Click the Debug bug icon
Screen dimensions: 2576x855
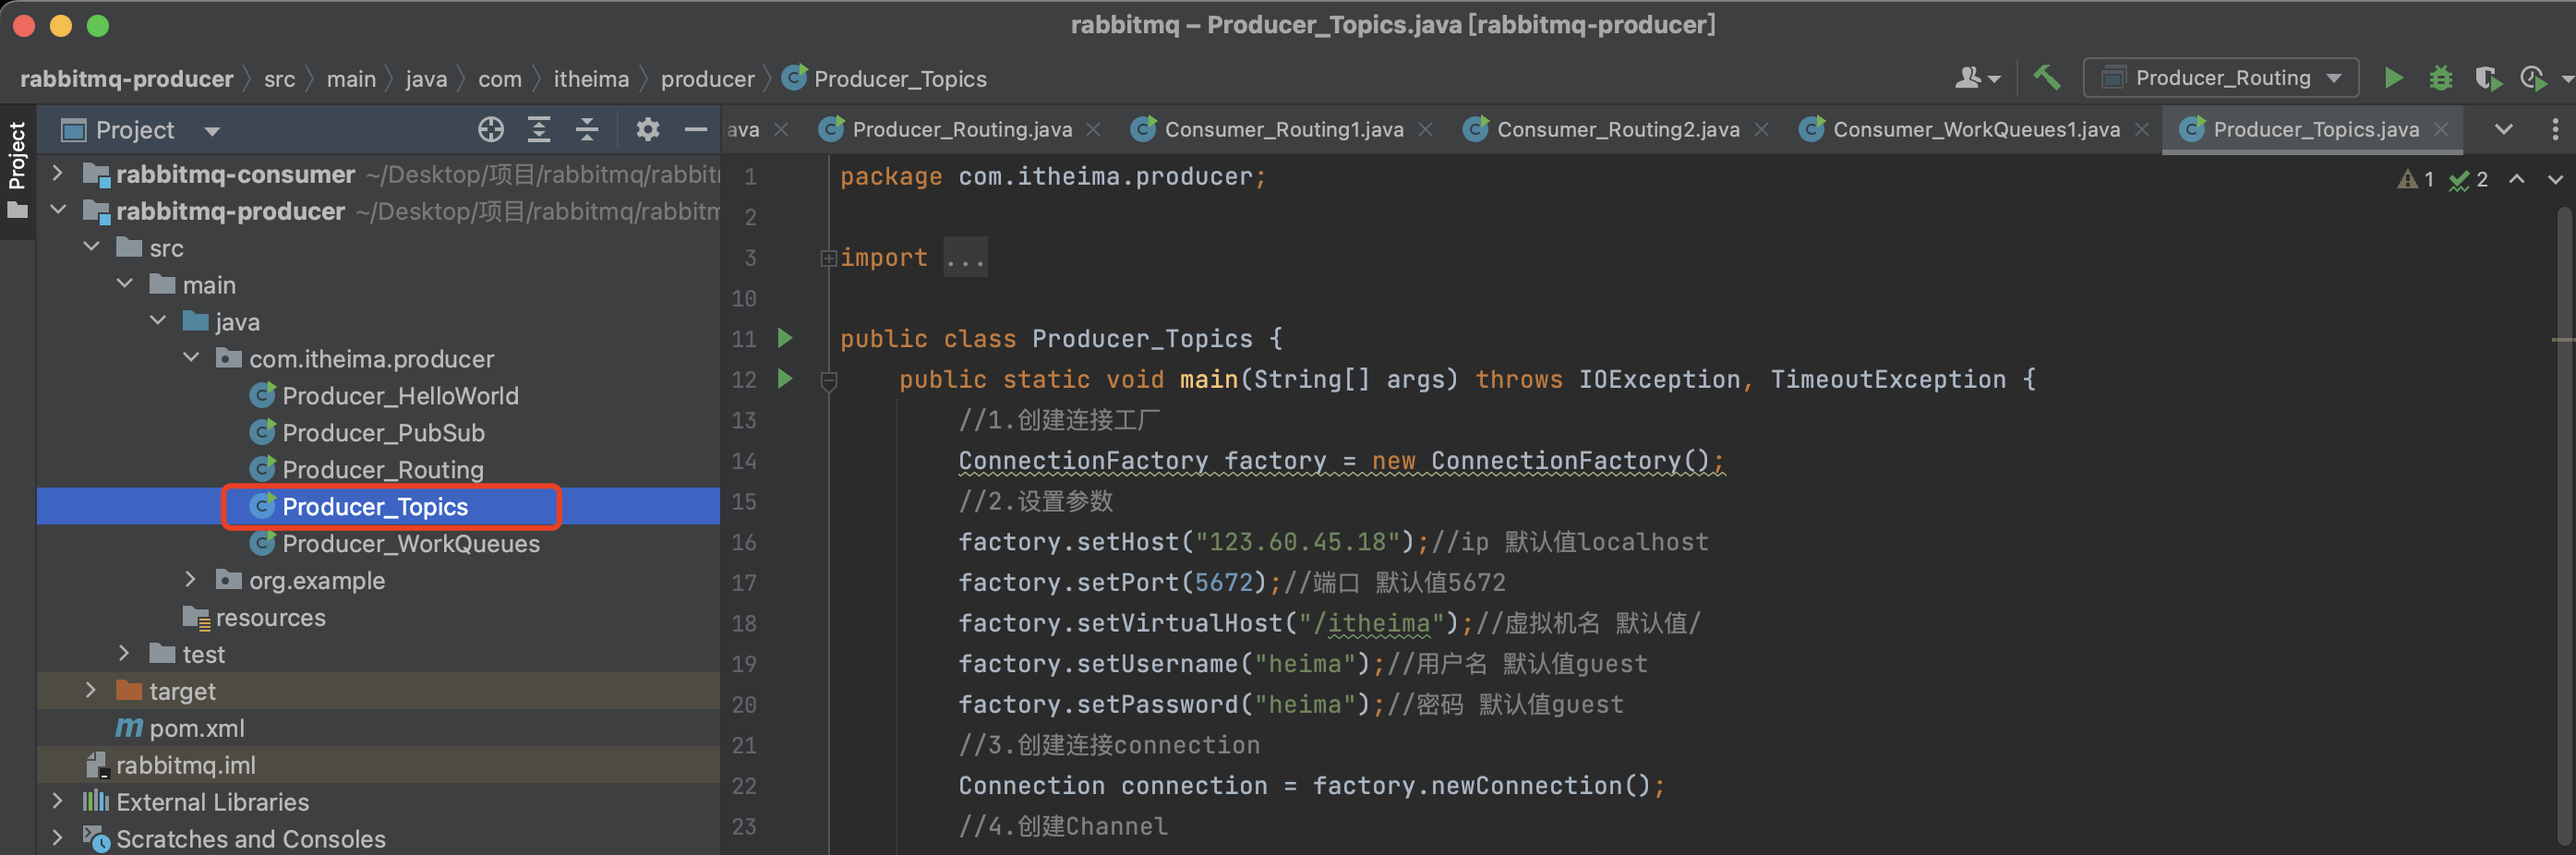click(2440, 78)
